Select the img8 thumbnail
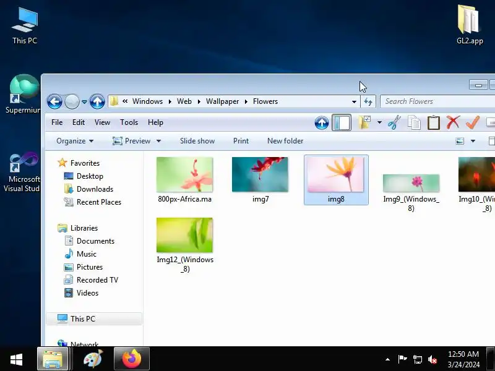 coord(336,180)
